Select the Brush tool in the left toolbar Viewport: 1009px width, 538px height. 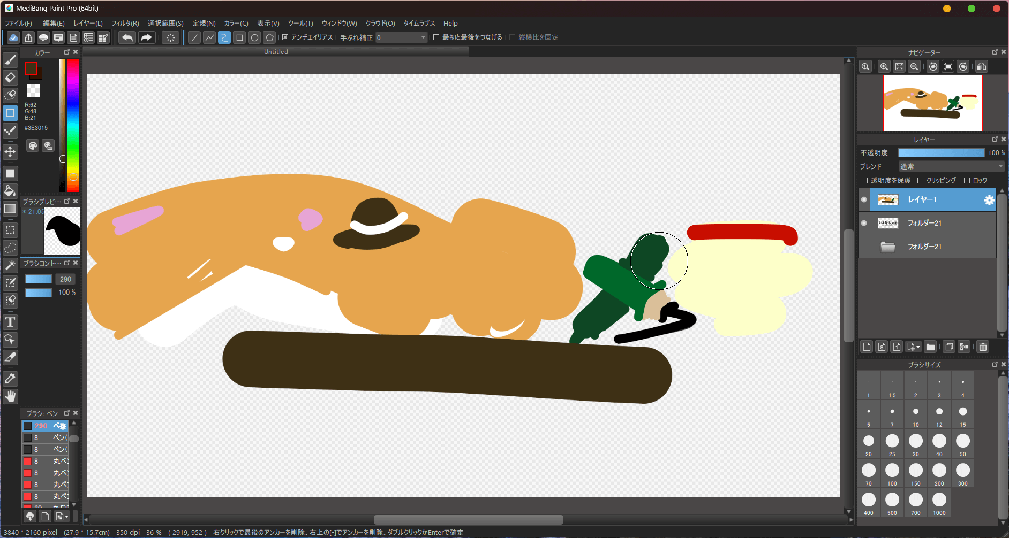10,60
